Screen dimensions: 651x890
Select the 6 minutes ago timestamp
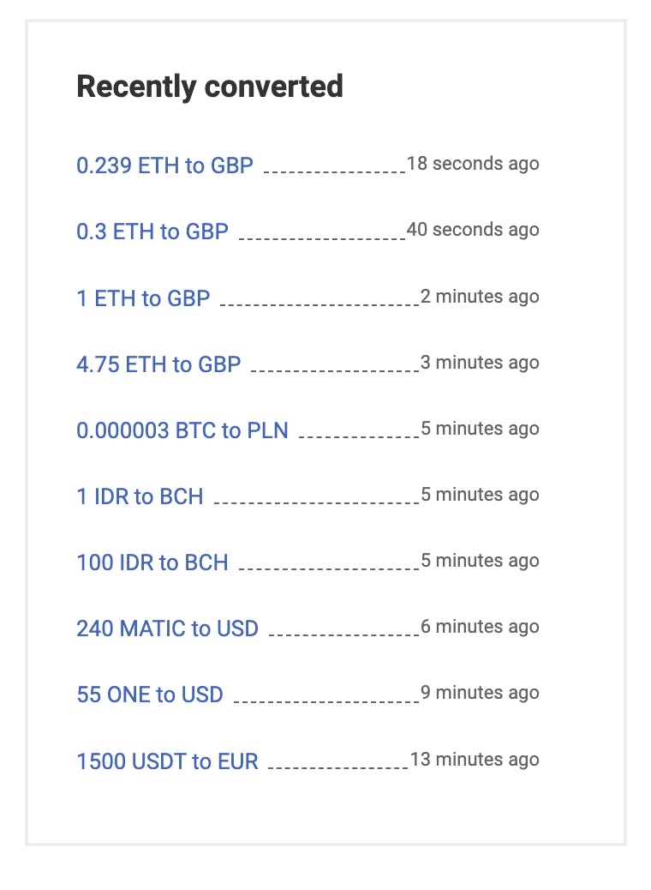480,627
